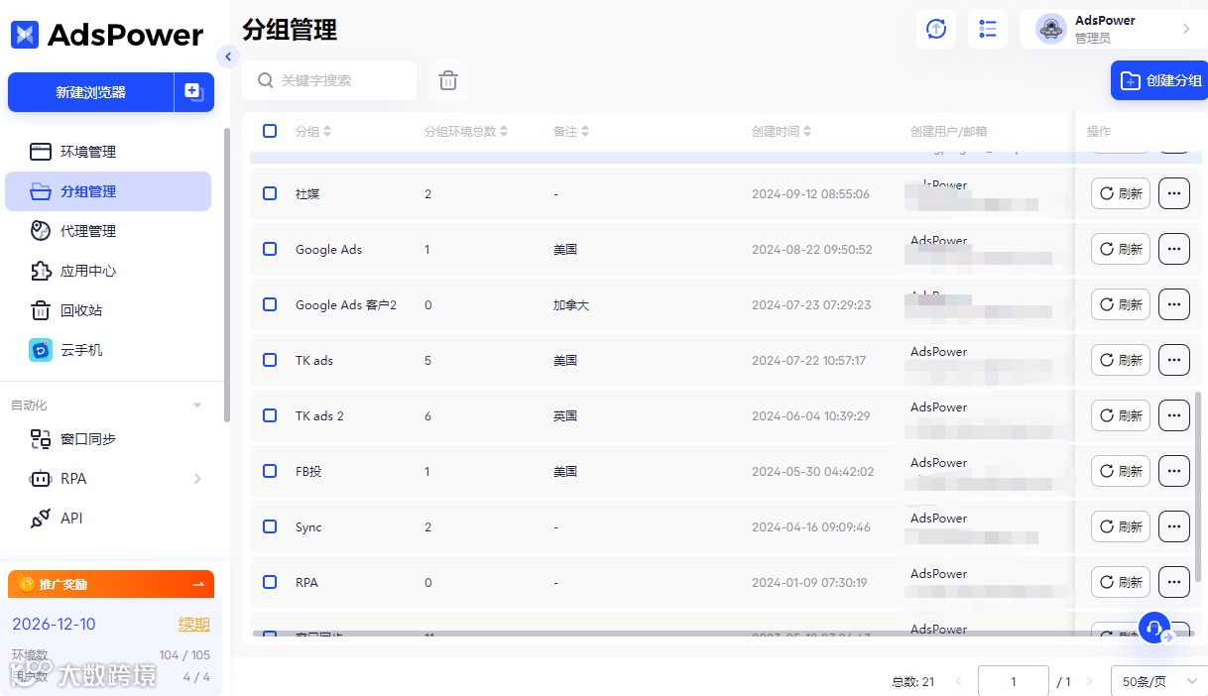Click 新建浏览器 button

90,92
